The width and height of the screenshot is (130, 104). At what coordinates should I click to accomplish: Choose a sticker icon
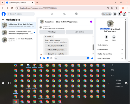(x=48, y=58)
